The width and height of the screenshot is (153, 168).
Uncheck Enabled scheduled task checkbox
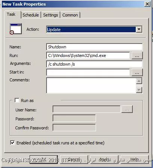tap(12, 142)
